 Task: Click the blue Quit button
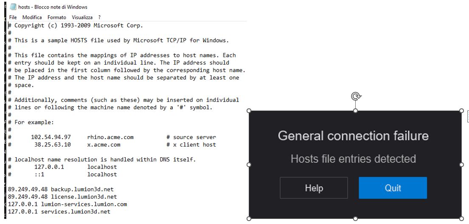(x=393, y=188)
